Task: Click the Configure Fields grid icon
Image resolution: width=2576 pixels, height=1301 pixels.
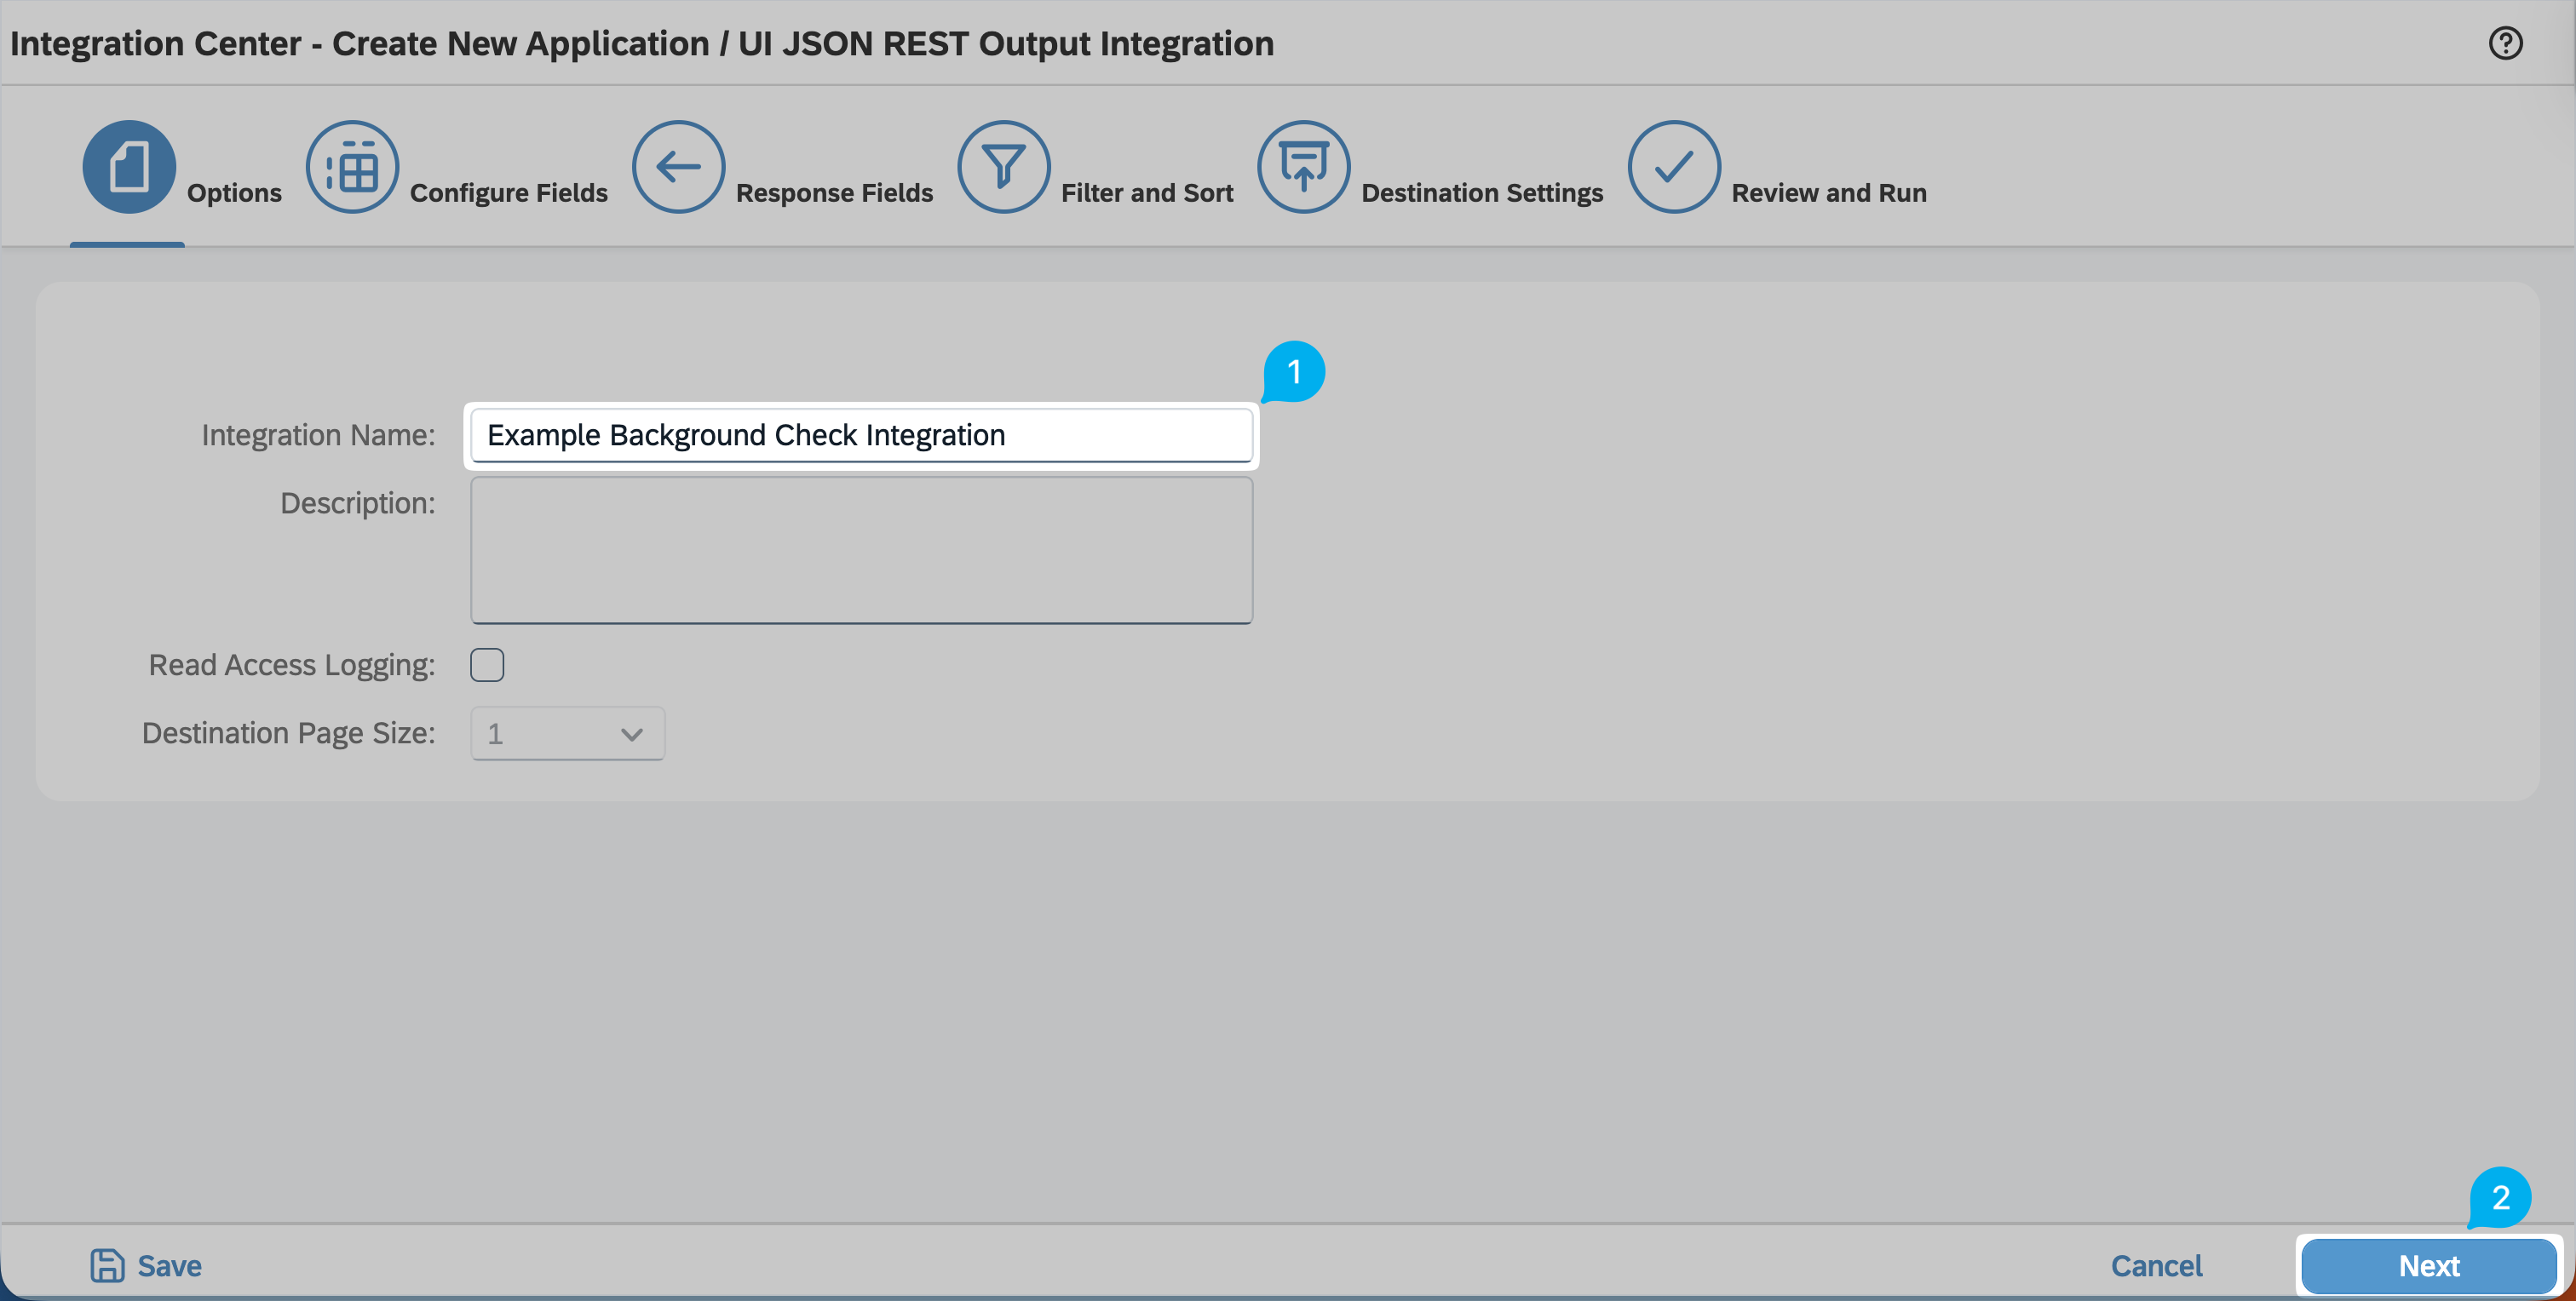Action: (x=352, y=166)
